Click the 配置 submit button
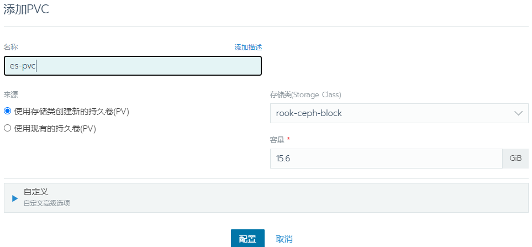 tap(247, 239)
